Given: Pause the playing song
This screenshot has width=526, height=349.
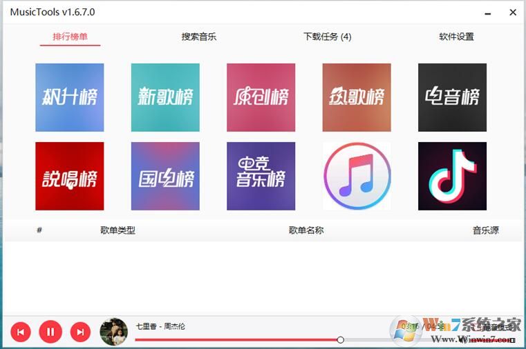Looking at the screenshot, I should pyautogui.click(x=50, y=332).
